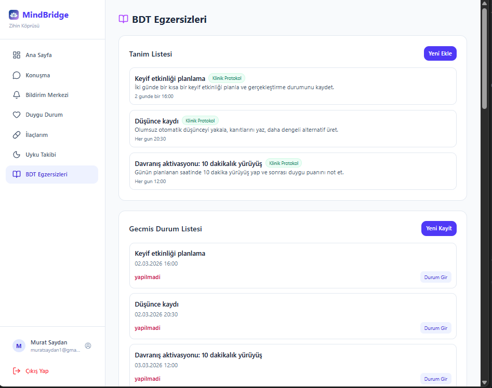Click the Klinik Protokol badge on Düşünce kaydı
492x388 pixels.
(x=200, y=120)
